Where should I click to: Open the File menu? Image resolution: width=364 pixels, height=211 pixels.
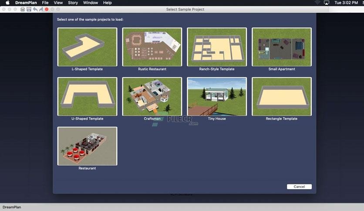point(45,3)
